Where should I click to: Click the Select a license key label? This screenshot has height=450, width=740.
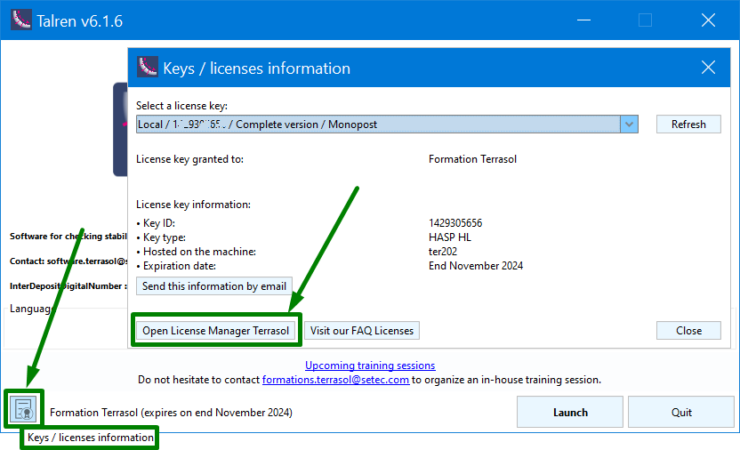181,106
